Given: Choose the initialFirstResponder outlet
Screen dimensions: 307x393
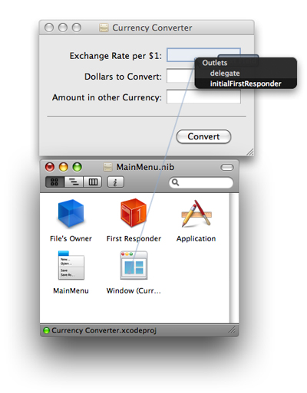Looking at the screenshot, I should click(246, 84).
